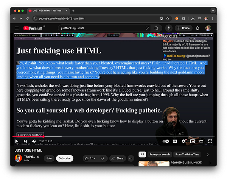
Task: Open ThePri... channel name link
Action: [30, 157]
